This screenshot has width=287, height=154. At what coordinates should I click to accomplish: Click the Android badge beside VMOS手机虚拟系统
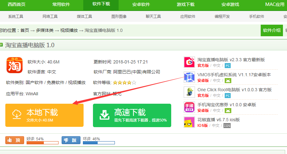[228, 81]
